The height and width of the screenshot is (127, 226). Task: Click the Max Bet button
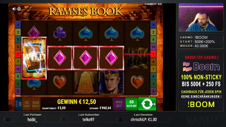pyautogui.click(x=119, y=104)
